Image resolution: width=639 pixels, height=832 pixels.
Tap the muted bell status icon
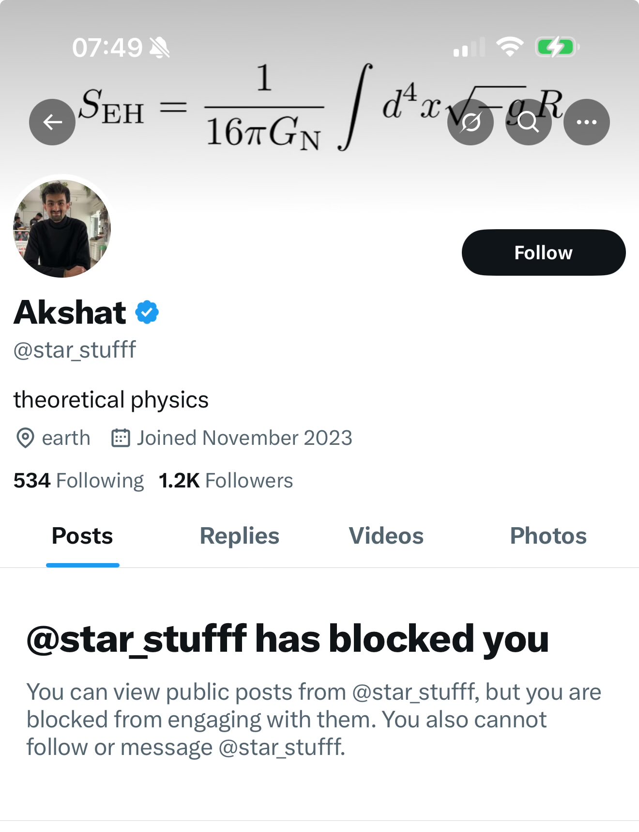(159, 47)
